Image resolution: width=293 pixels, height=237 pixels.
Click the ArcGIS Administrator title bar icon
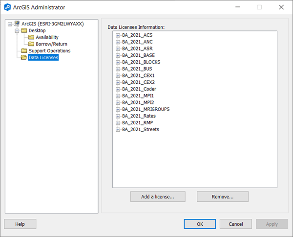[x=7, y=7]
